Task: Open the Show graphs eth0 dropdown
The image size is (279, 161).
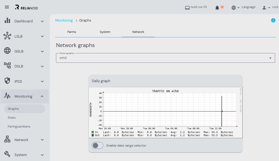Action: 165,58
